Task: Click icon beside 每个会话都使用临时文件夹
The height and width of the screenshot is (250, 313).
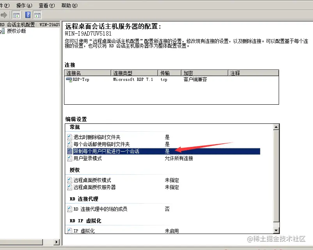Action: [x=69, y=144]
